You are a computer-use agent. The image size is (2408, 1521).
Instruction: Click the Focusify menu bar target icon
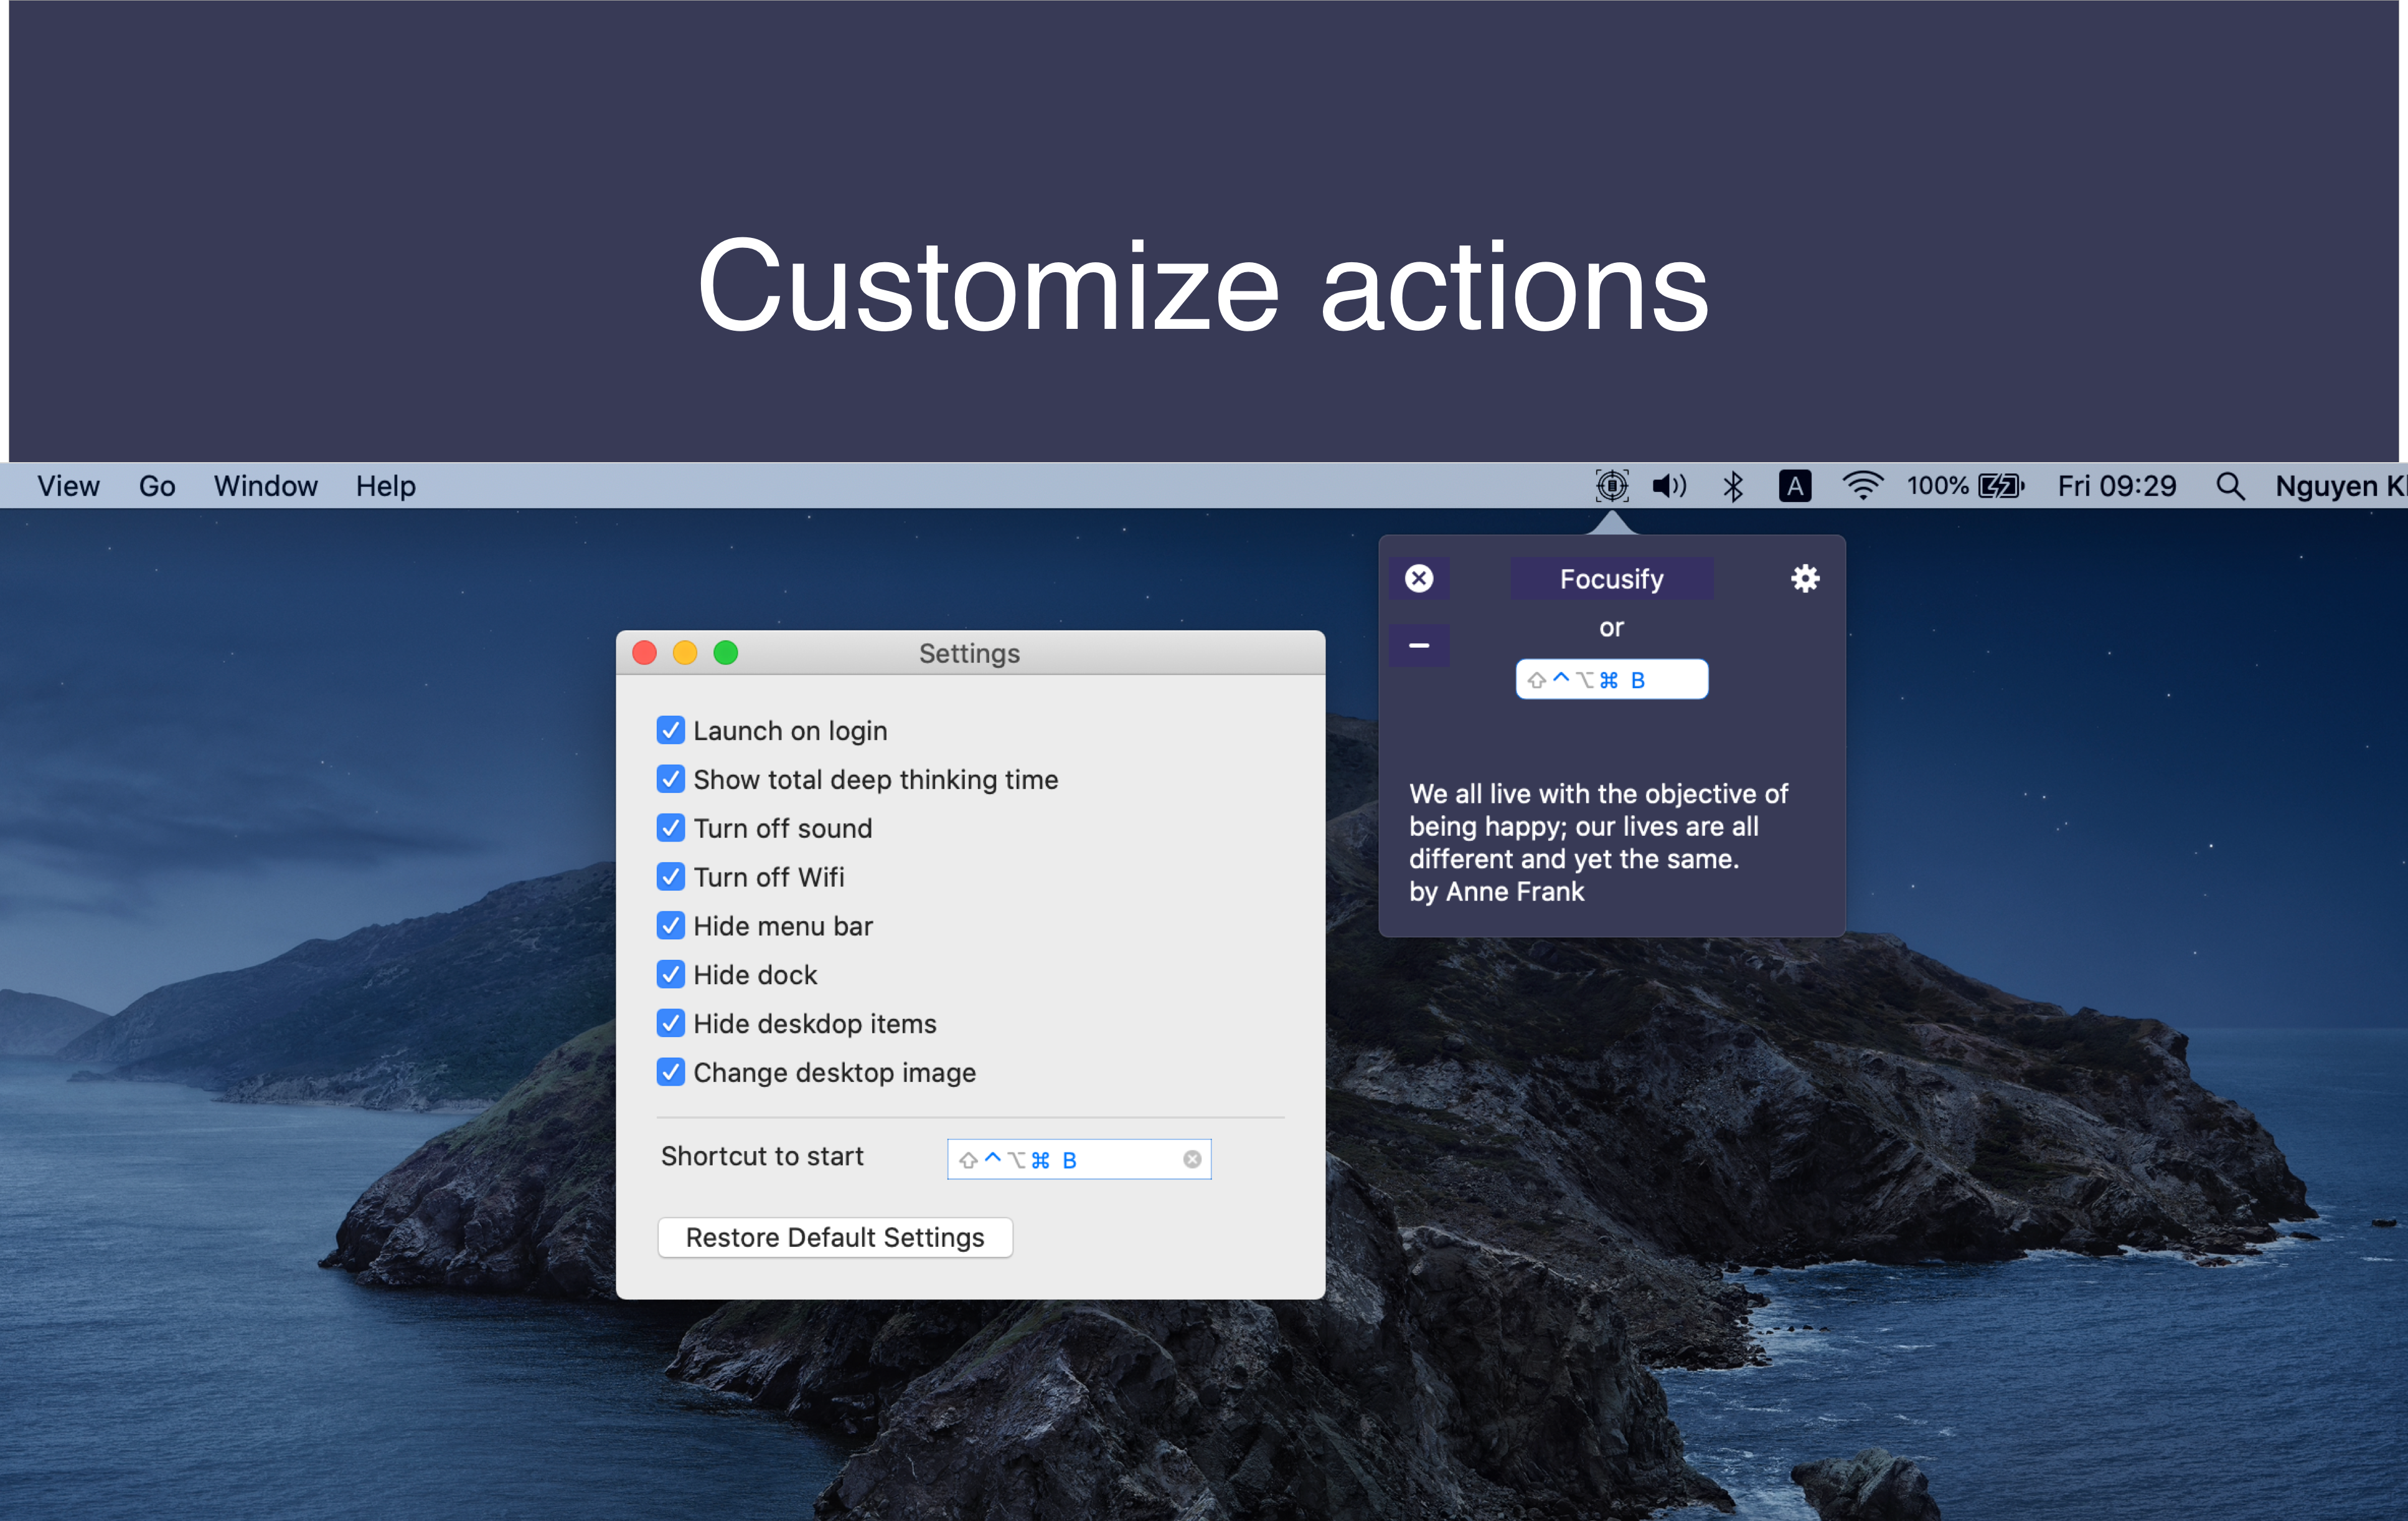(x=1611, y=486)
